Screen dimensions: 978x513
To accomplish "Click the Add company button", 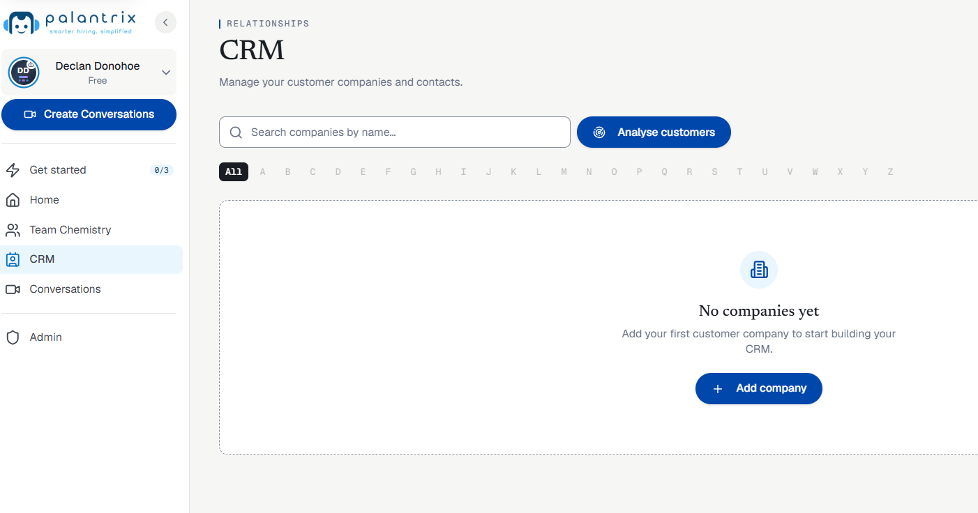I will tap(759, 388).
